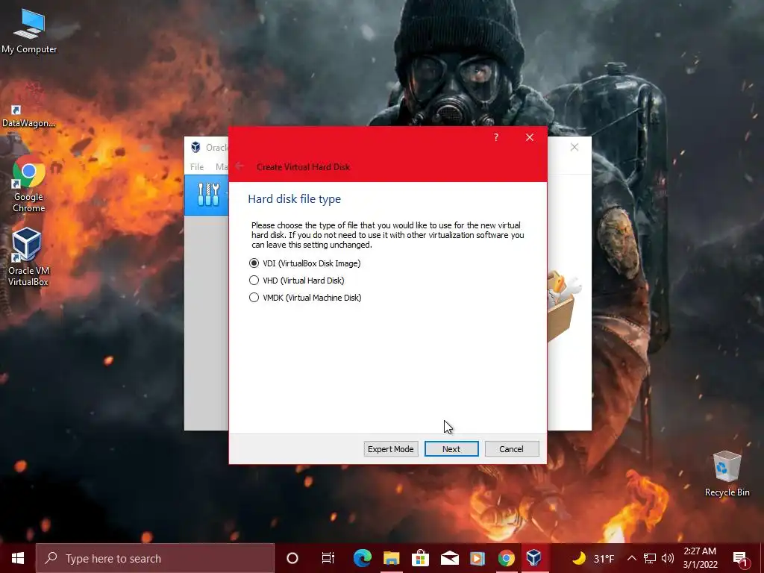Screen dimensions: 764x573
Task: Open Task View on taskbar
Action: [x=328, y=558]
